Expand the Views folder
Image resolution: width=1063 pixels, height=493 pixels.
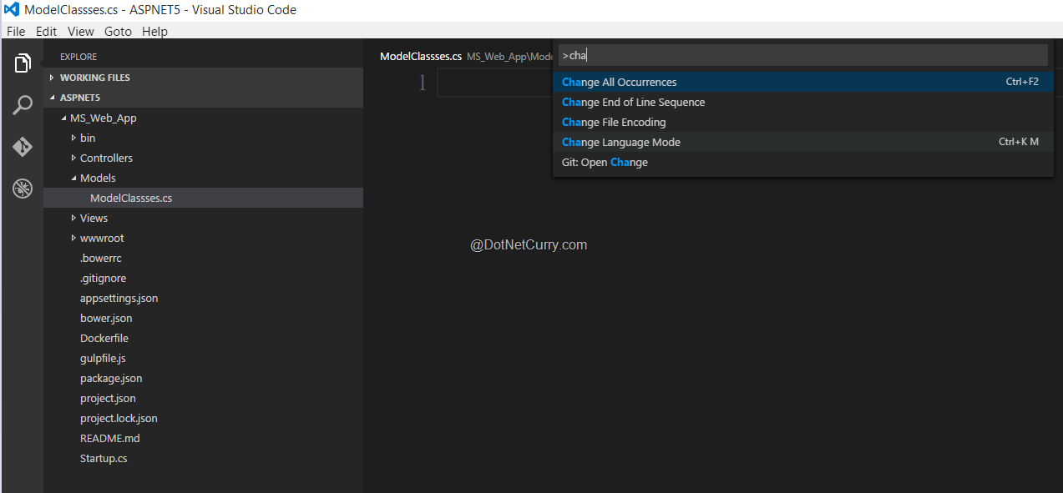click(204, 218)
